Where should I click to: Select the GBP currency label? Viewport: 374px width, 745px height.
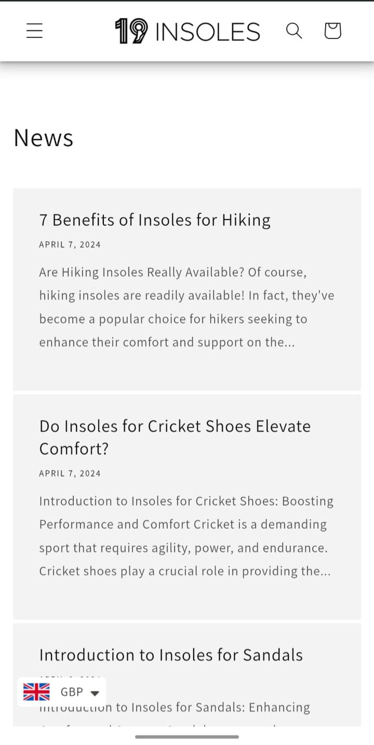tap(72, 692)
